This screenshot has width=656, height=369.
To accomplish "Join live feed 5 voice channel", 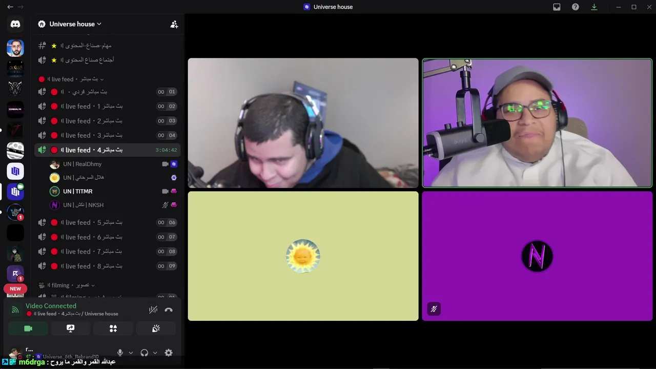I will (108, 222).
